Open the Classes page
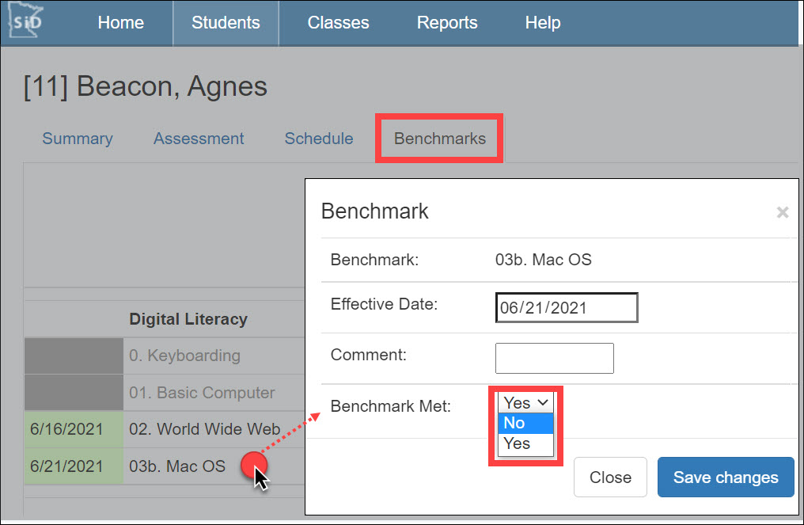 338,22
